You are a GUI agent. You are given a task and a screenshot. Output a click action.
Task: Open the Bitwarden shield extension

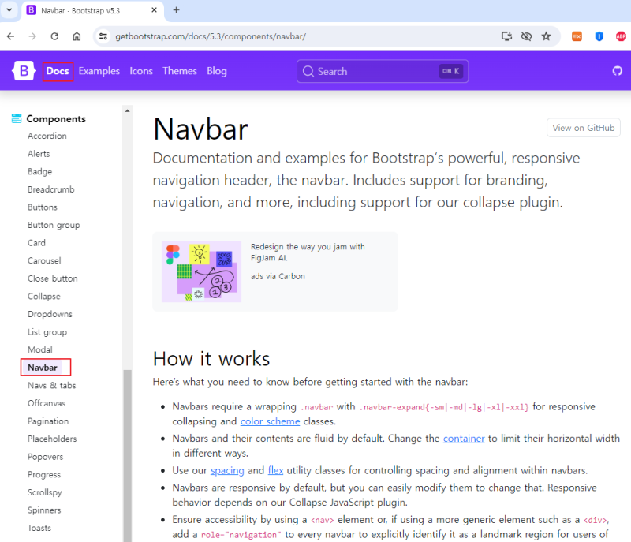click(599, 36)
